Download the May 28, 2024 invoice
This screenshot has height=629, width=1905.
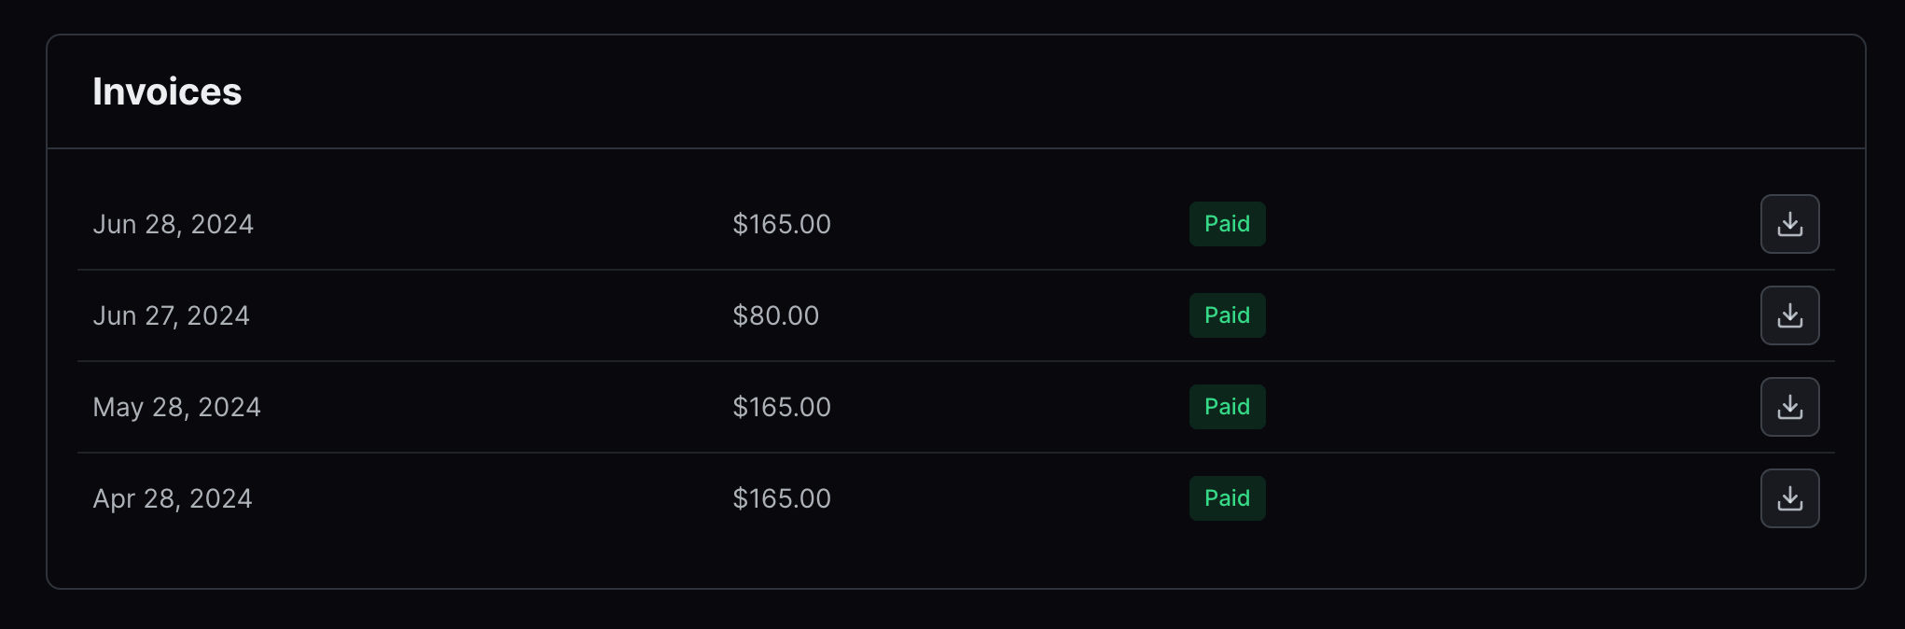[1789, 407]
